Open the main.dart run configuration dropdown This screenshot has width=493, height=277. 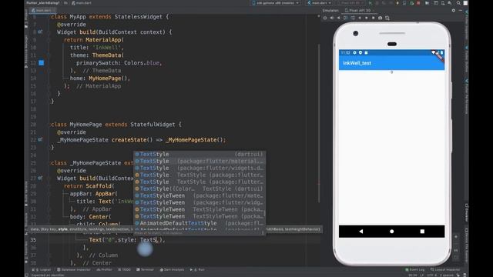click(x=319, y=3)
